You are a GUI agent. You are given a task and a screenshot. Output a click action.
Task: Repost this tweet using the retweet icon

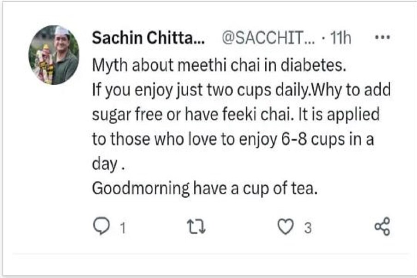pos(196,226)
